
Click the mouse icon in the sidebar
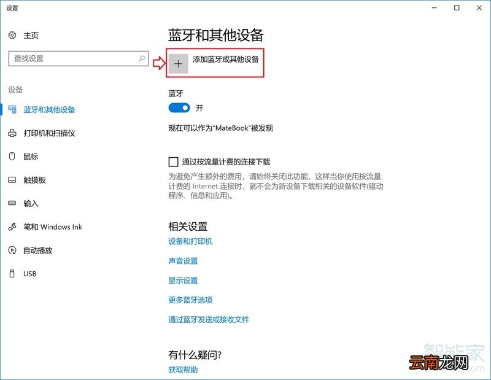[x=12, y=156]
